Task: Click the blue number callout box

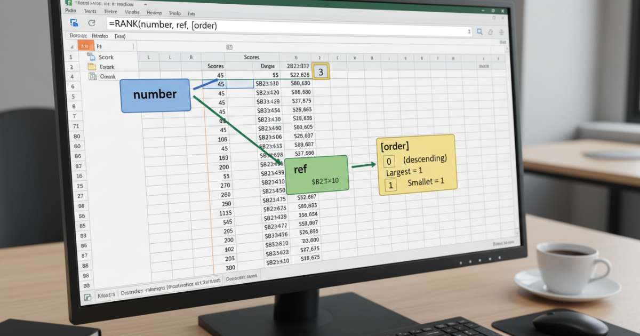Action: [x=155, y=94]
